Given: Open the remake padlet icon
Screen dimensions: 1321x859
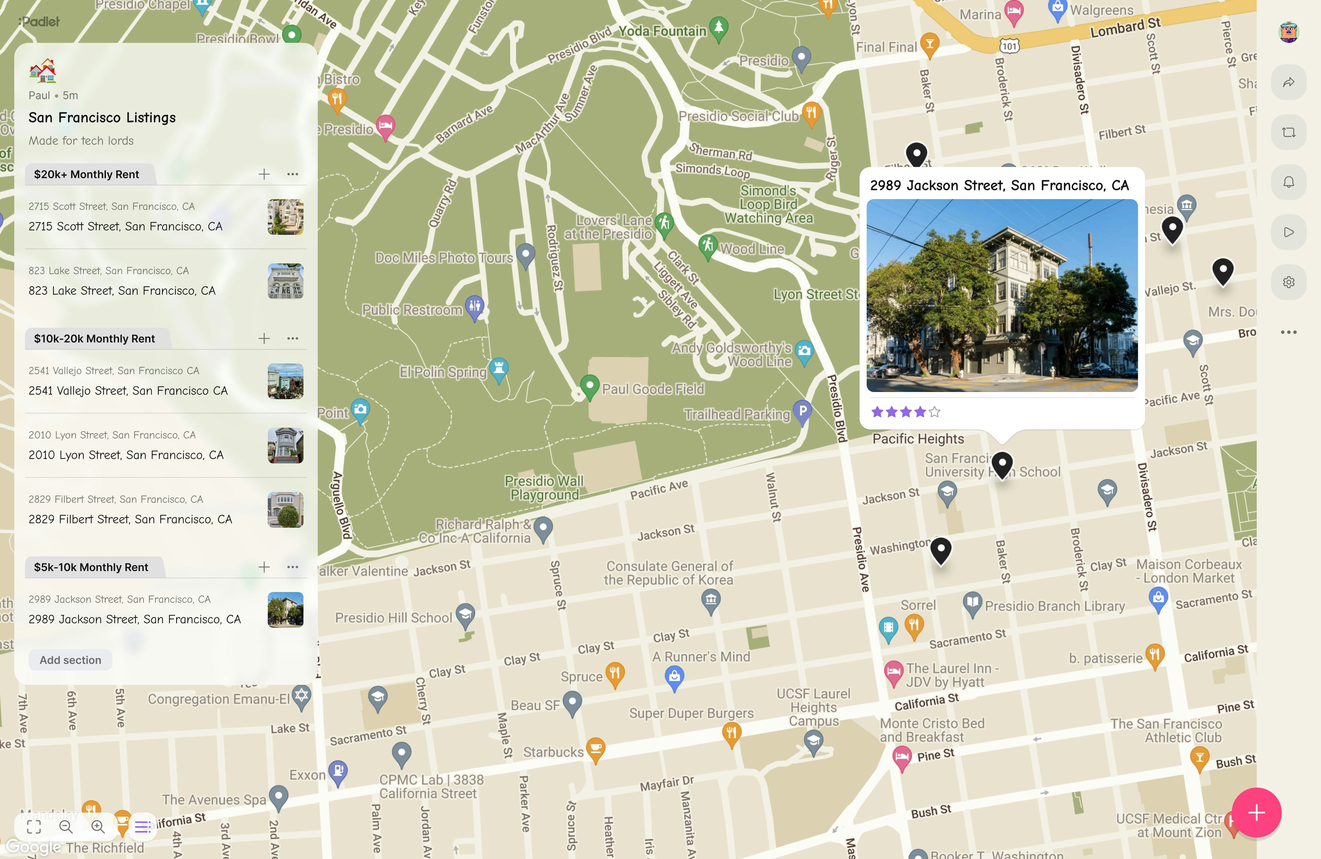Looking at the screenshot, I should [1288, 132].
